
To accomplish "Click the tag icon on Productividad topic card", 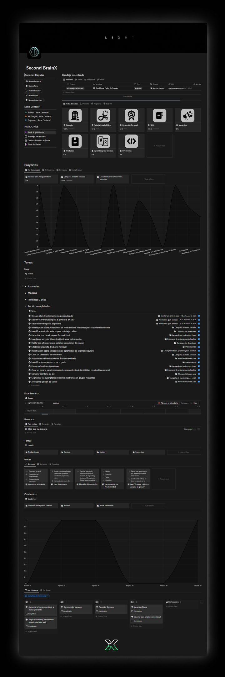I will 27,452.
